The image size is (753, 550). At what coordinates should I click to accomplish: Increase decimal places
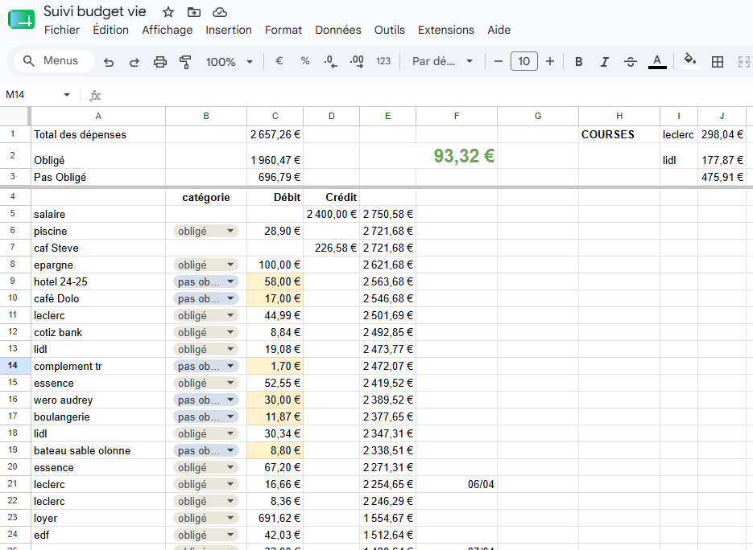pyautogui.click(x=356, y=61)
